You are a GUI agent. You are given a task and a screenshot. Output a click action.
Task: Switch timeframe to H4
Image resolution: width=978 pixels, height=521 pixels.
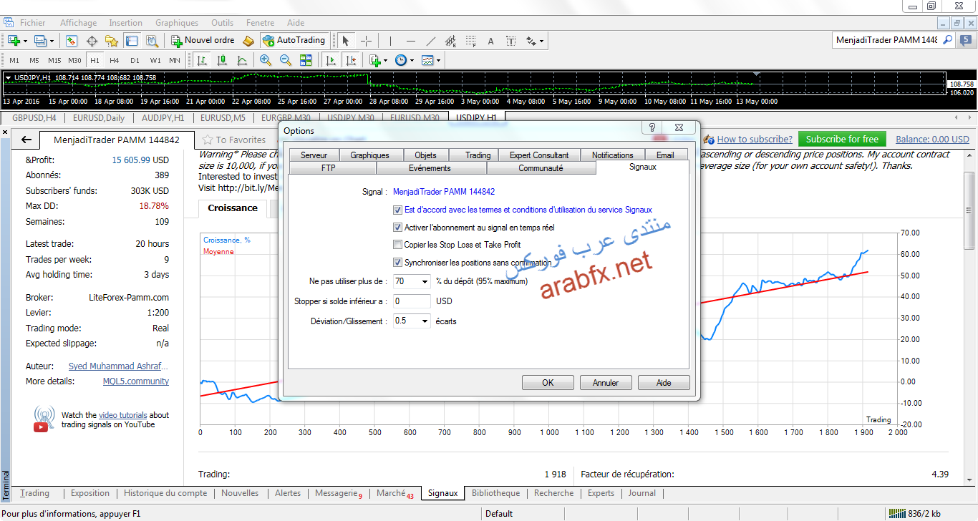[x=115, y=60]
